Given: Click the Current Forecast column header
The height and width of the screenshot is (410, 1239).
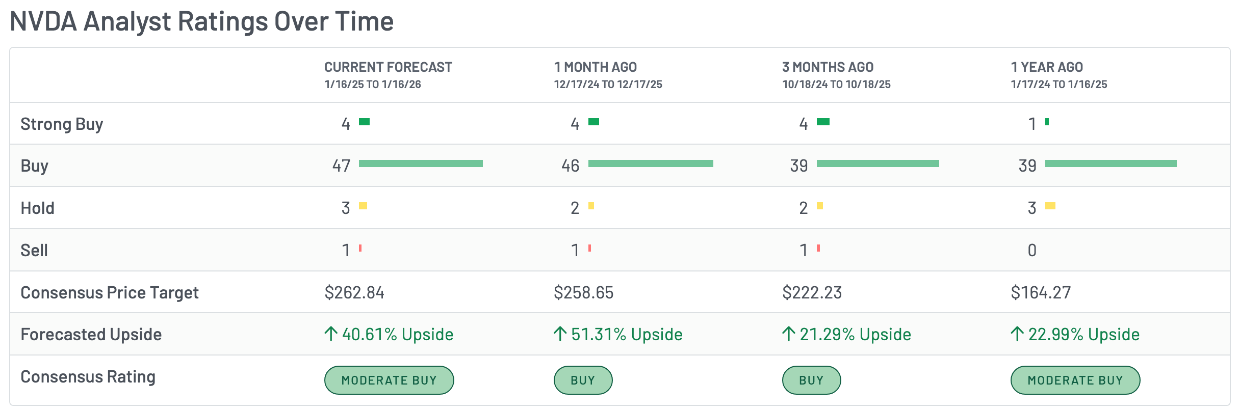Looking at the screenshot, I should point(388,67).
